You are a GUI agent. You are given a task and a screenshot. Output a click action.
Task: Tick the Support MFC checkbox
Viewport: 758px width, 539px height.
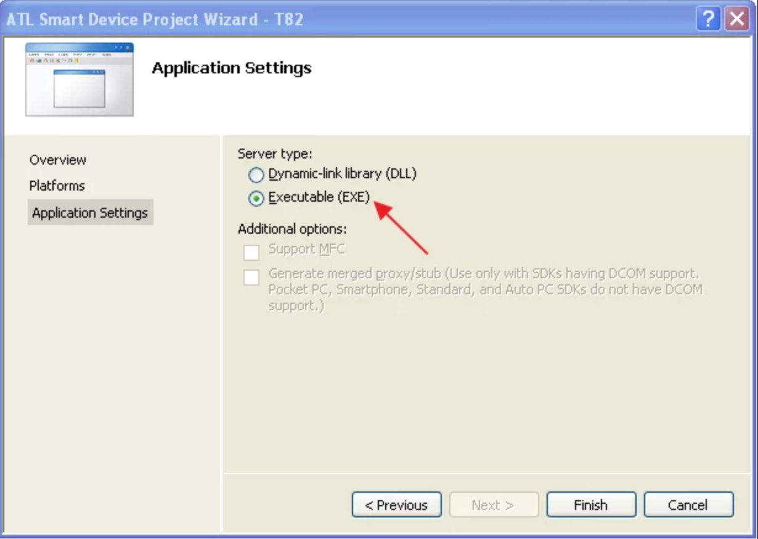click(x=251, y=252)
